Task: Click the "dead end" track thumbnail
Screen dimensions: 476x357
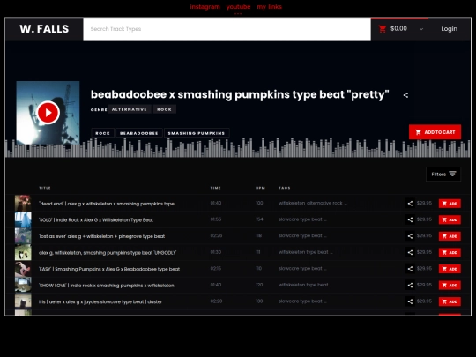Action: click(x=23, y=204)
